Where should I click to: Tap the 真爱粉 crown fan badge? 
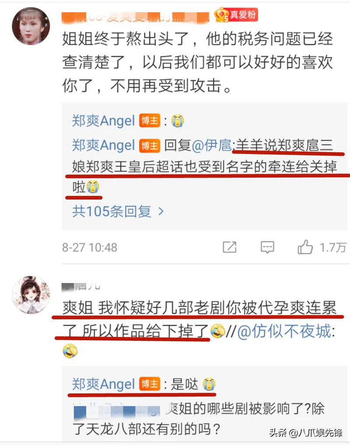(236, 15)
